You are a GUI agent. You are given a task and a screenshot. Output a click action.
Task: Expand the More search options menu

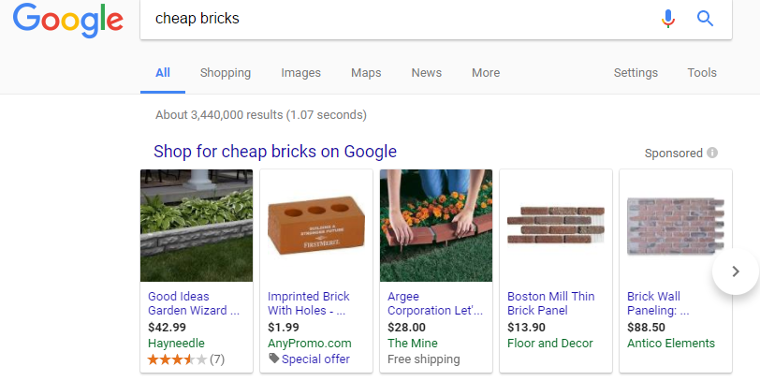tap(486, 73)
